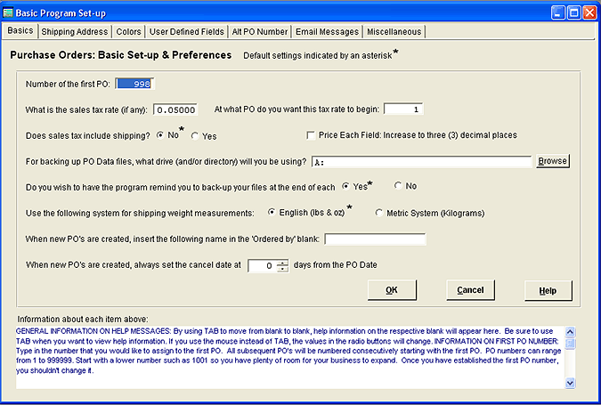Click the Number of the first PO field

134,84
